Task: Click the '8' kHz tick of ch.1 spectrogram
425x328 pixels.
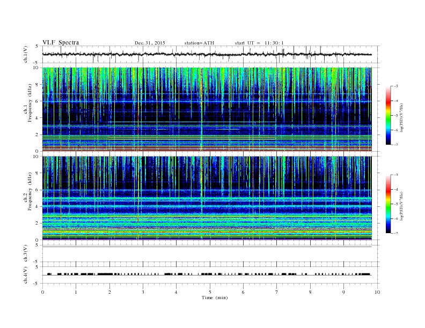Action: (x=37, y=85)
